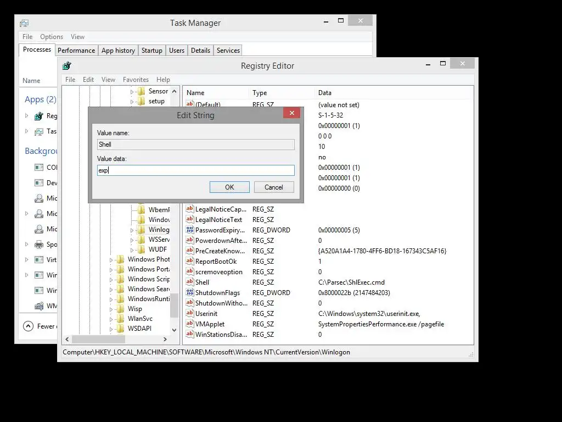Viewport: 562px width, 422px height.
Task: Switch to the Startup tab in Task Manager
Action: pos(152,51)
